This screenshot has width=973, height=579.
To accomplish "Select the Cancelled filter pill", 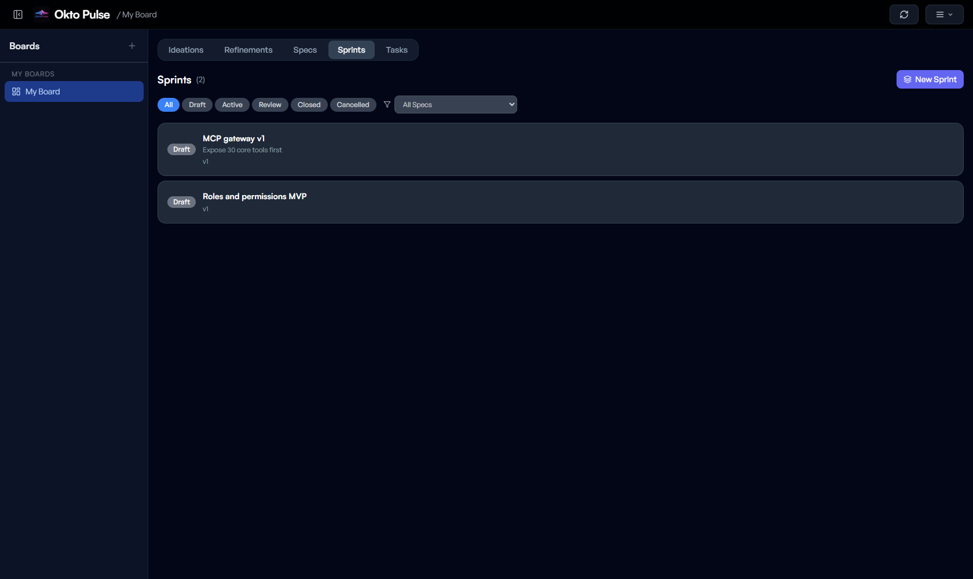I will [353, 105].
